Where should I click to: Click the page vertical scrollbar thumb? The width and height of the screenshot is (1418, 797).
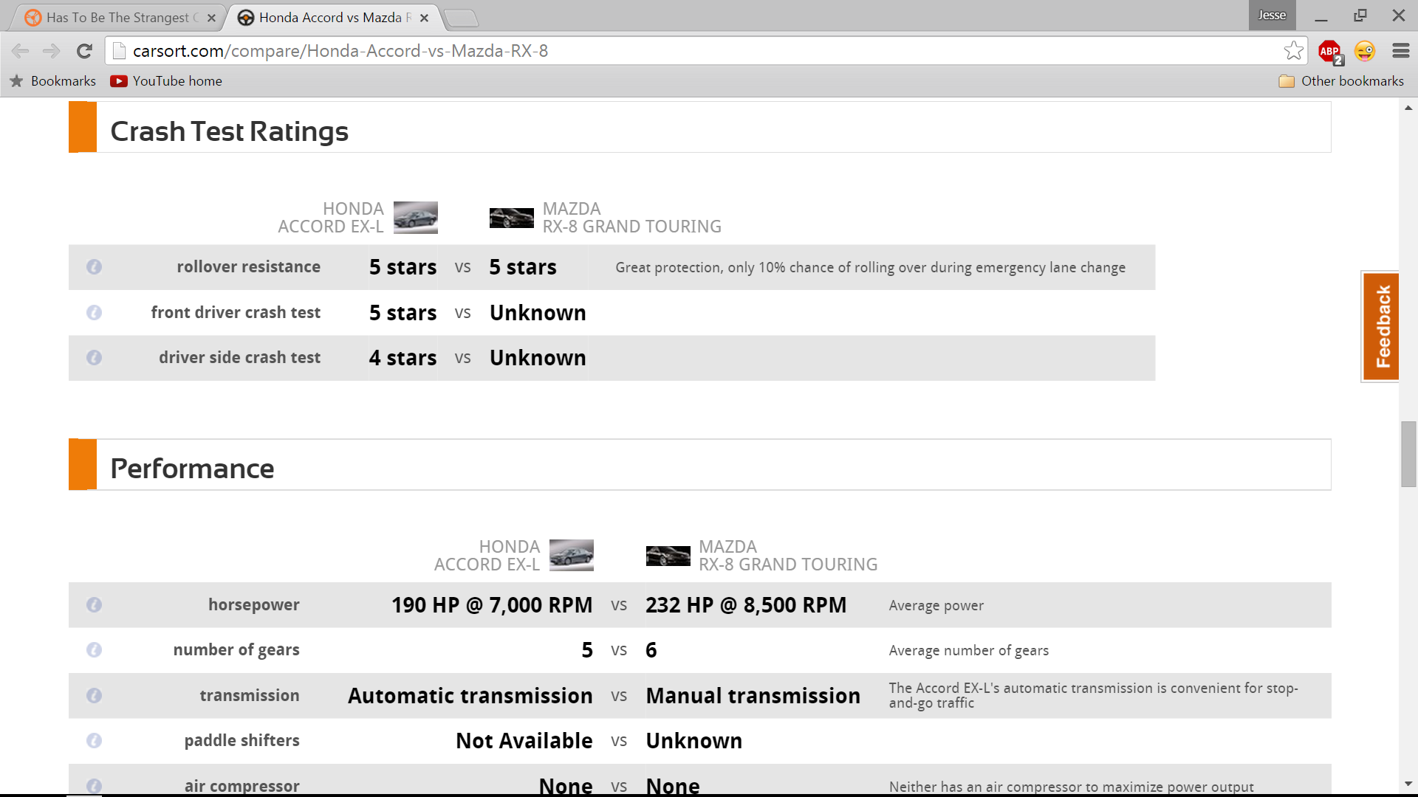1408,454
